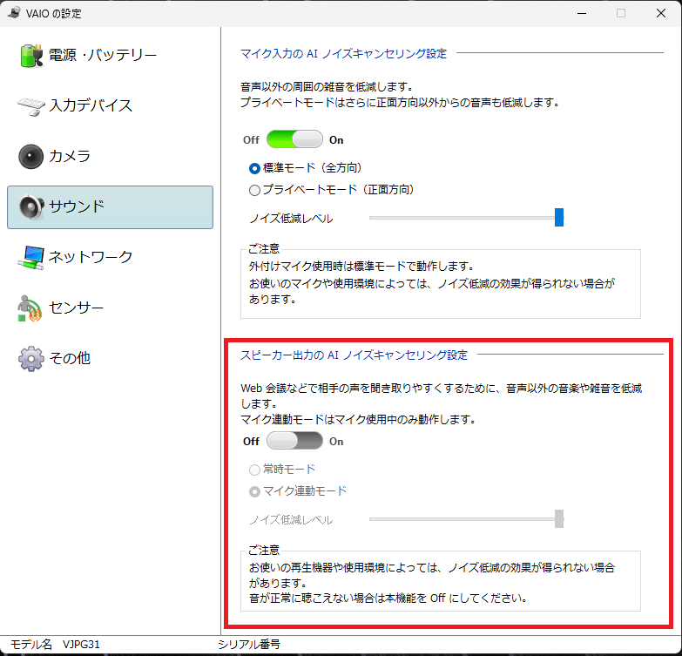Image resolution: width=682 pixels, height=656 pixels.
Task: Click the speaker icon for サウンド
Action: click(x=31, y=207)
